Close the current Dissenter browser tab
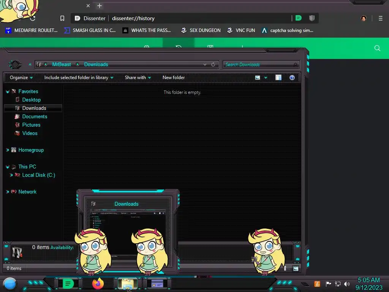 [88, 6]
